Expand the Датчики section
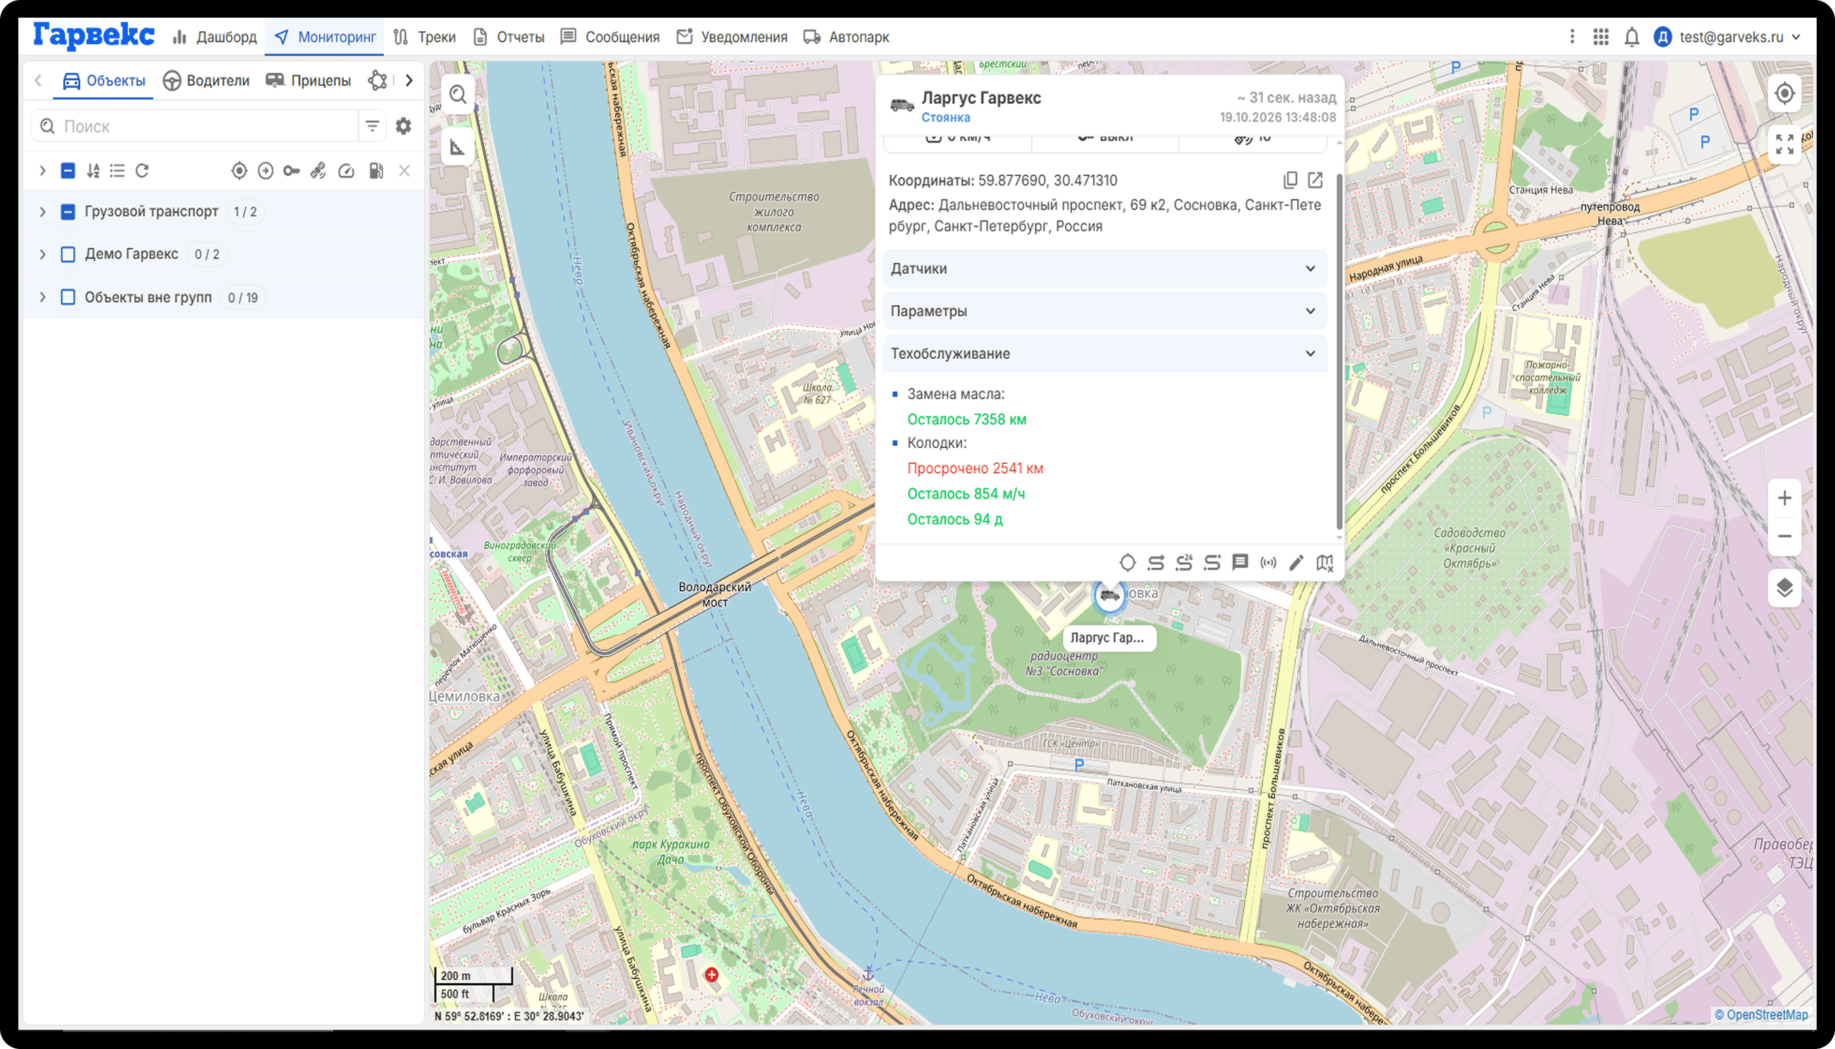The width and height of the screenshot is (1835, 1049). [x=1104, y=269]
